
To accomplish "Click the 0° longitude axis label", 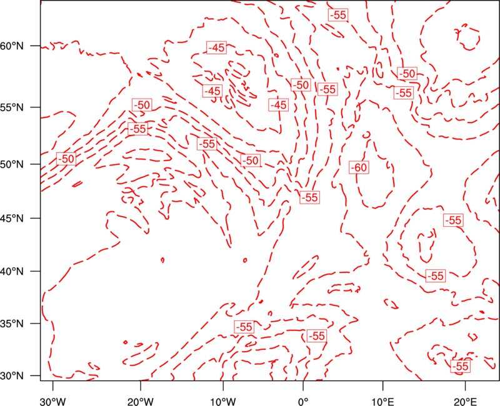I will click(x=303, y=401).
